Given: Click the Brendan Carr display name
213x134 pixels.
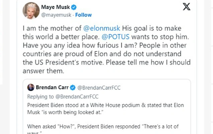Looking at the screenshot, I should point(52,88).
